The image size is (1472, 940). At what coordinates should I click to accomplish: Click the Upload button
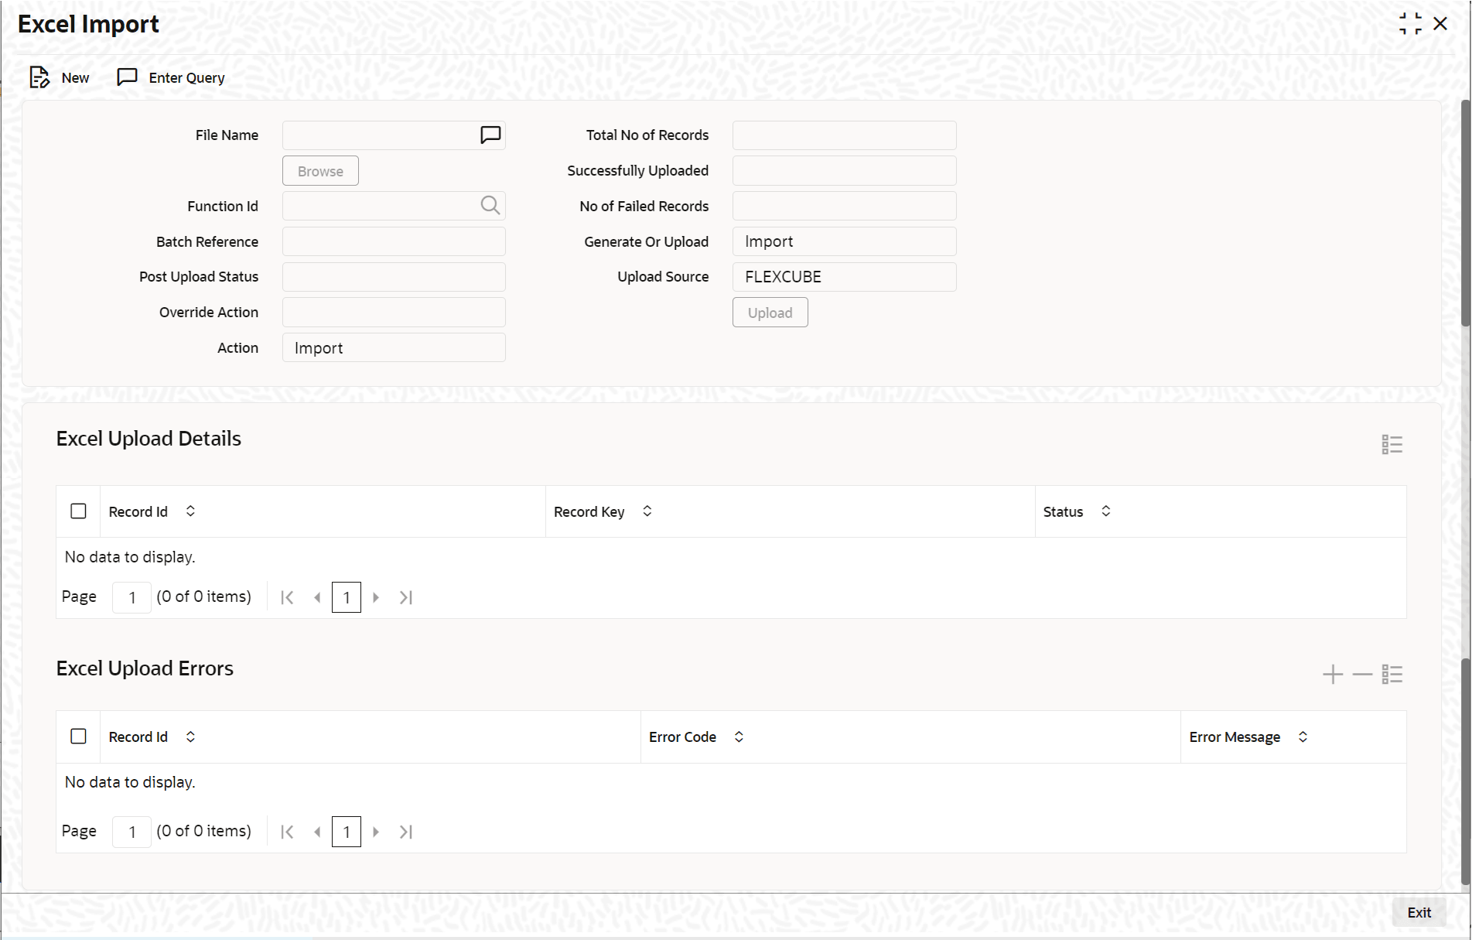tap(769, 312)
